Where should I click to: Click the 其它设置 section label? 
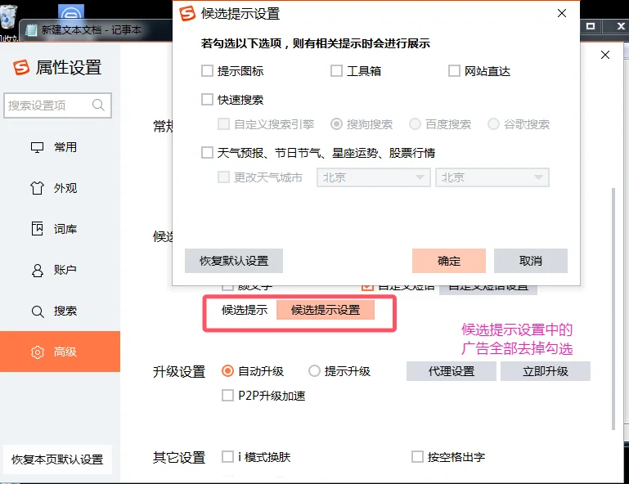[x=179, y=458]
